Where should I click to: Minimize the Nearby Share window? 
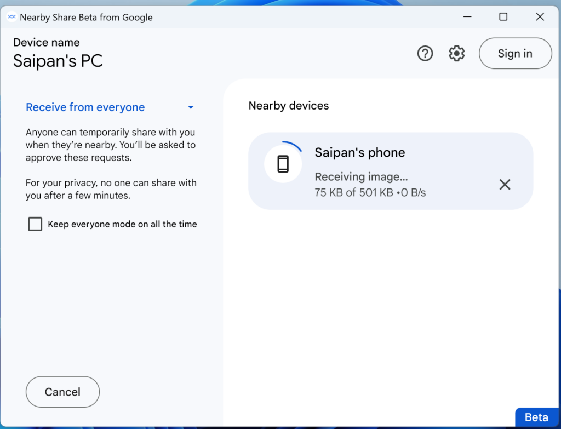(x=466, y=17)
